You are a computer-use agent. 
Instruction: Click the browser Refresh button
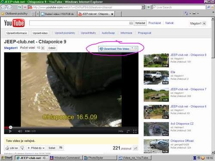tap(19, 7)
